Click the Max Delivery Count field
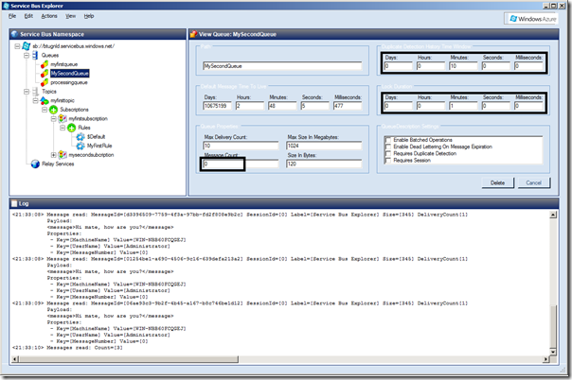The width and height of the screenshot is (572, 380). pyautogui.click(x=241, y=147)
